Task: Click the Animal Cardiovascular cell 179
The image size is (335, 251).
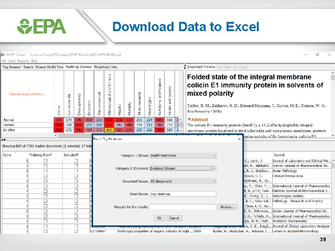Action: tap(69, 120)
